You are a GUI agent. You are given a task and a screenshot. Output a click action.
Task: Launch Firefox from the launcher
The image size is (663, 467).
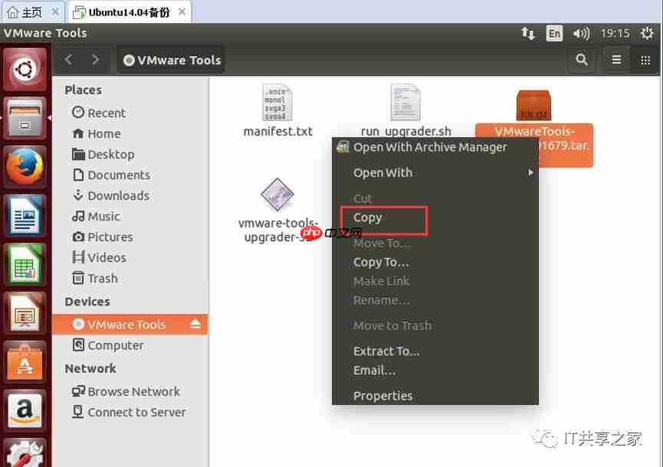point(25,167)
